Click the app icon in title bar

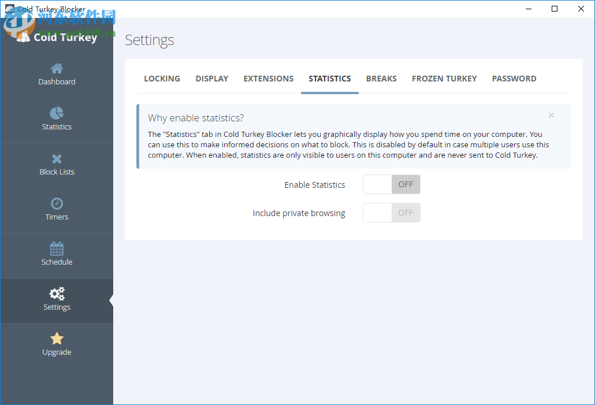click(9, 8)
